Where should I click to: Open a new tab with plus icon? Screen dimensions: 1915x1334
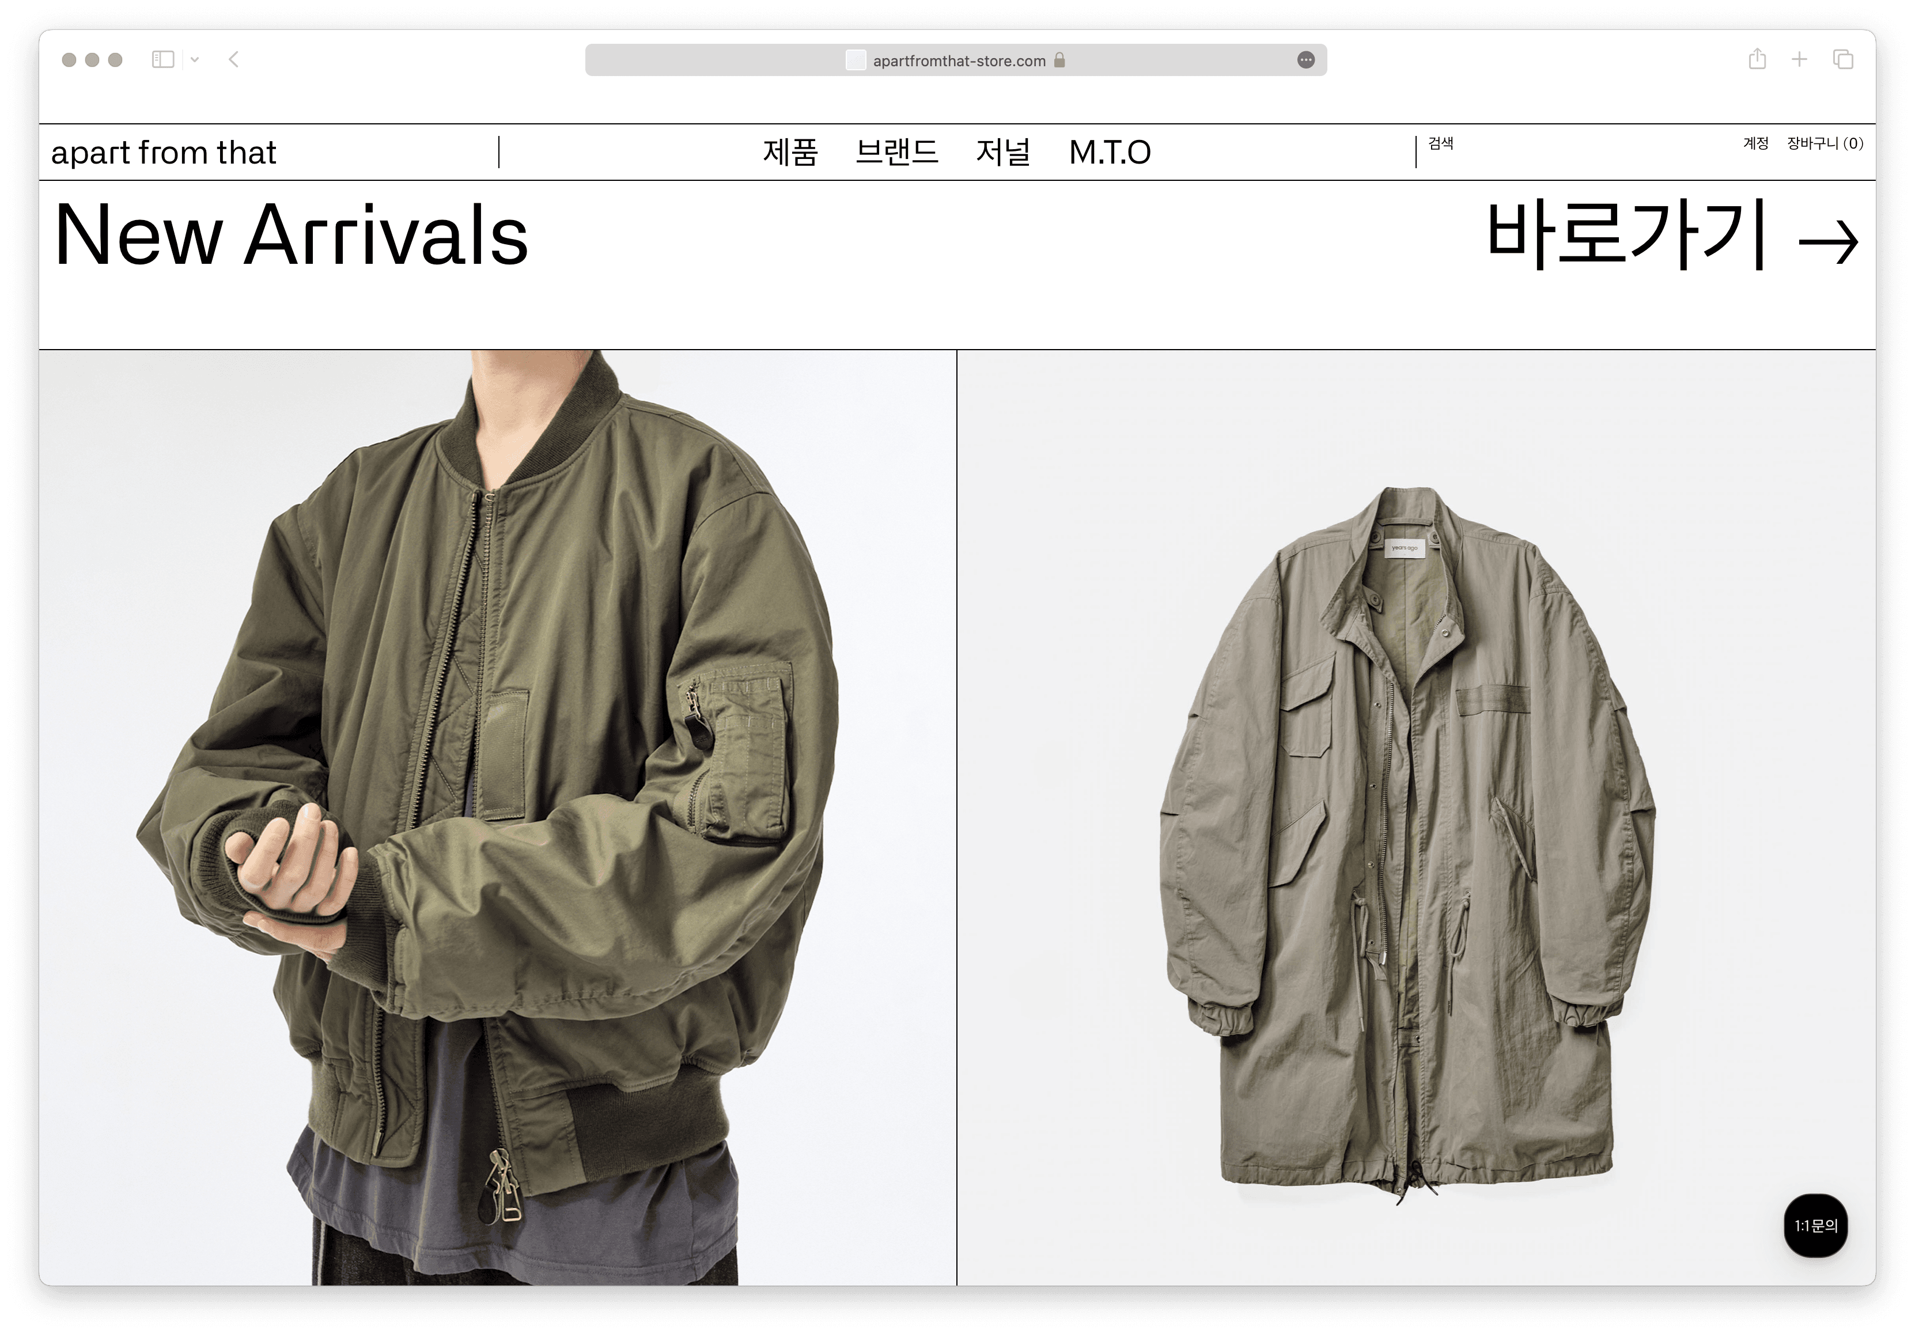click(x=1800, y=59)
